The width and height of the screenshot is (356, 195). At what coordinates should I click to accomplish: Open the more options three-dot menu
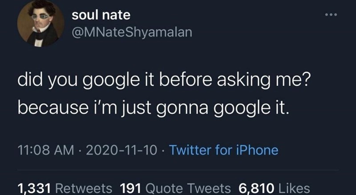click(331, 15)
